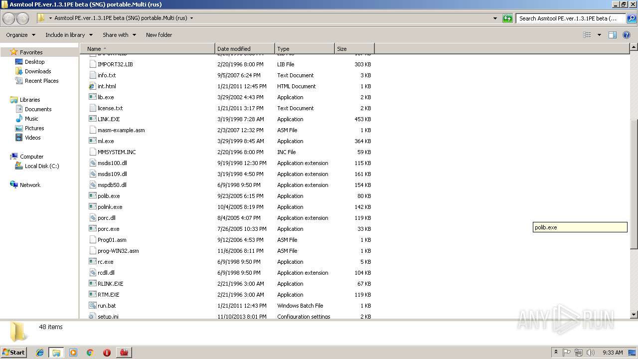Sort by Type column header

tap(305, 49)
